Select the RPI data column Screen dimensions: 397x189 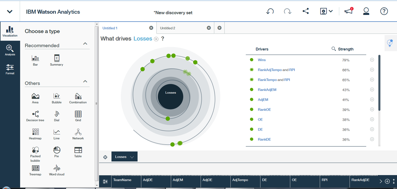334,181
